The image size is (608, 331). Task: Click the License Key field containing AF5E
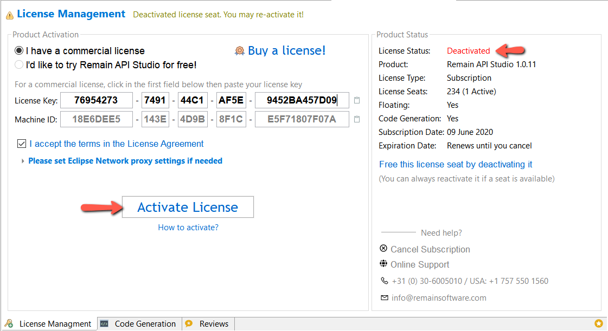click(x=231, y=100)
